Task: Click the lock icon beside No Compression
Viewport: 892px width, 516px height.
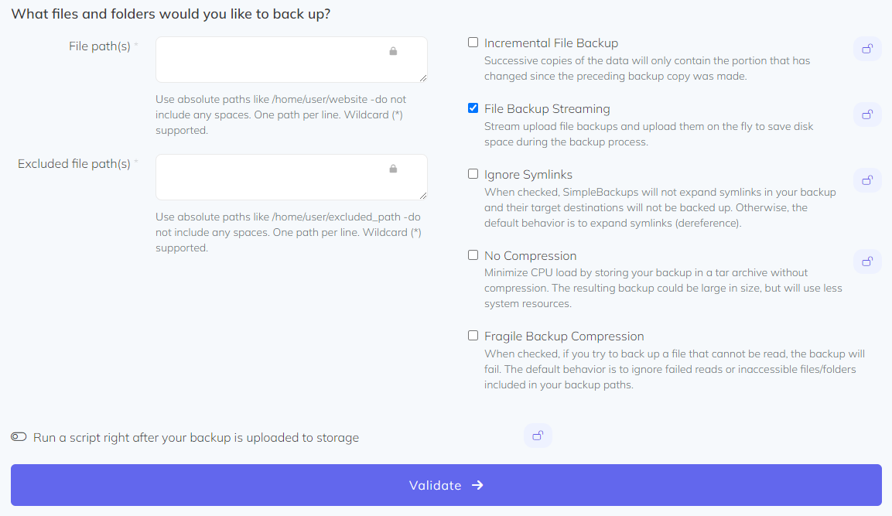Action: (x=867, y=261)
